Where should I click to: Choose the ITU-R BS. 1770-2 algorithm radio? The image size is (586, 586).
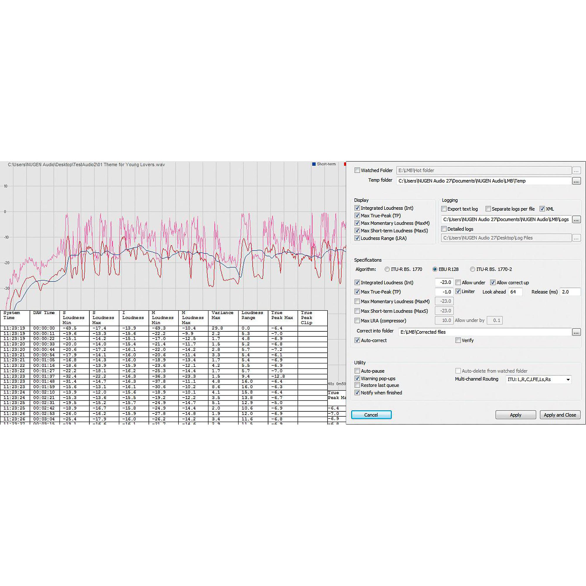click(x=472, y=269)
